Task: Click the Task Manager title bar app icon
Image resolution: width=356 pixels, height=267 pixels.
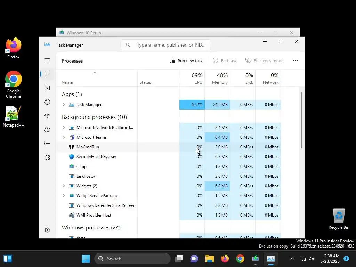Action: 47,44
